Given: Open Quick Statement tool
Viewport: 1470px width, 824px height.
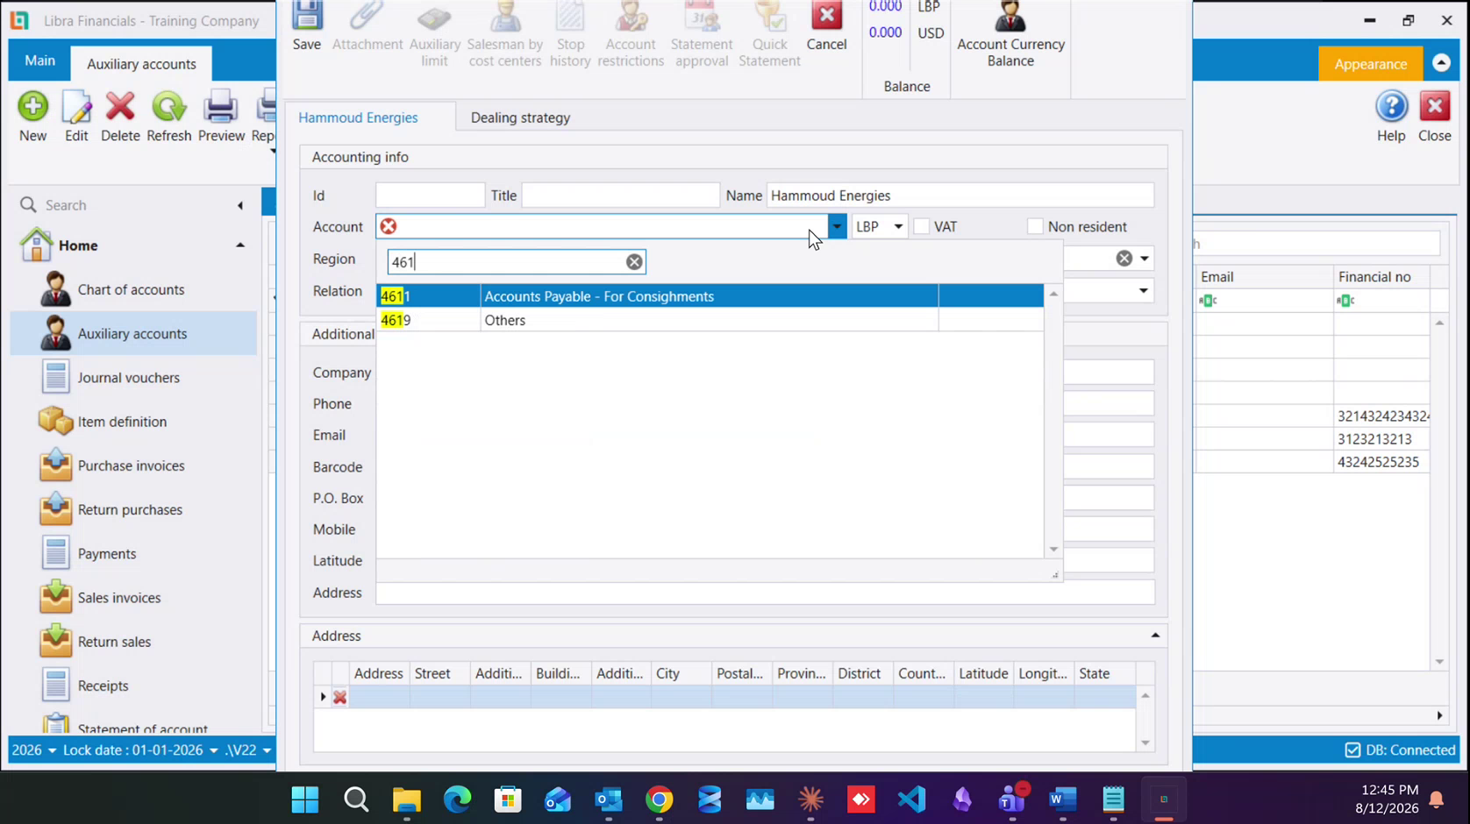Looking at the screenshot, I should point(769,35).
